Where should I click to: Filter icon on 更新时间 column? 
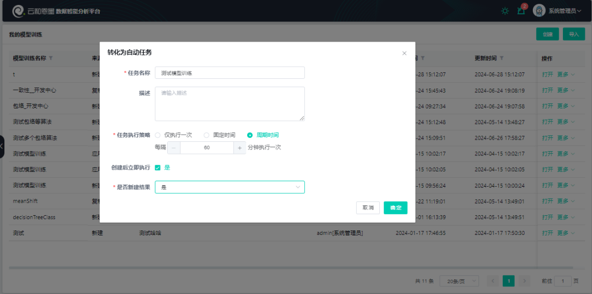(x=502, y=59)
